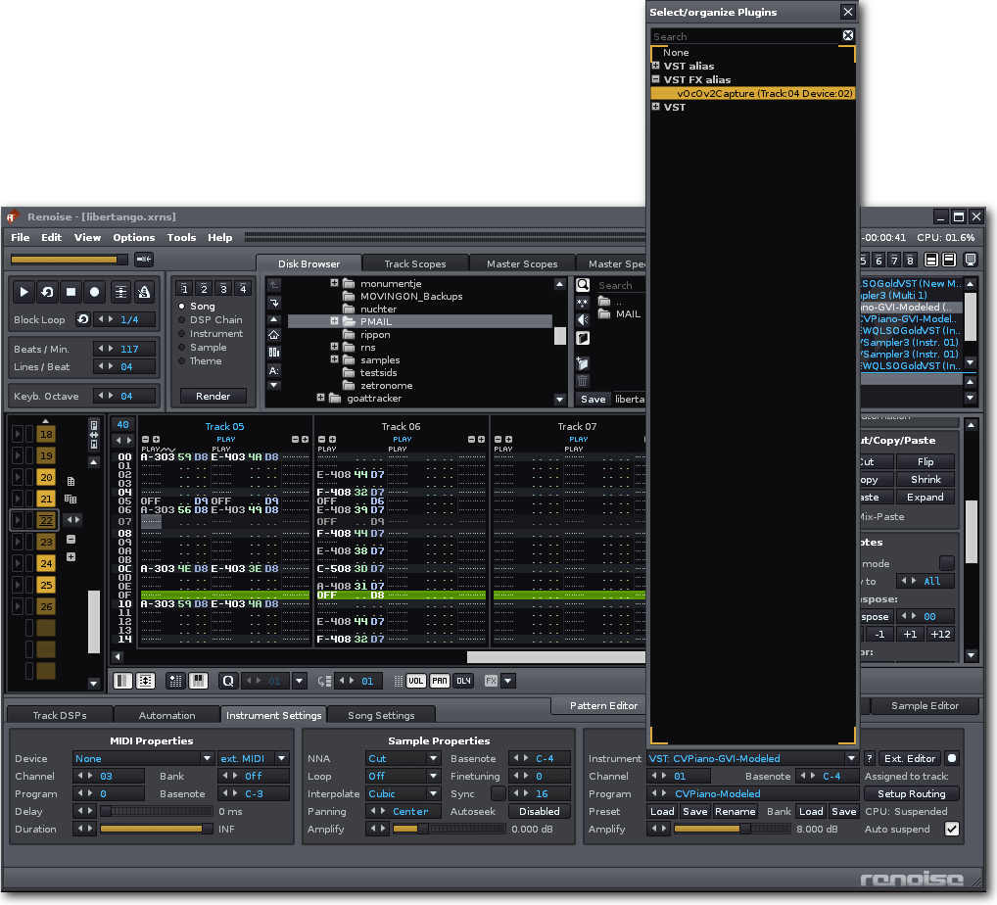Enable the Auto suspend checkbox
The image size is (997, 905).
951,829
